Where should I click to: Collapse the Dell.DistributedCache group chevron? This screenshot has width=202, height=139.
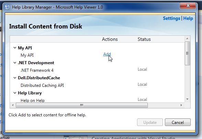(15, 78)
